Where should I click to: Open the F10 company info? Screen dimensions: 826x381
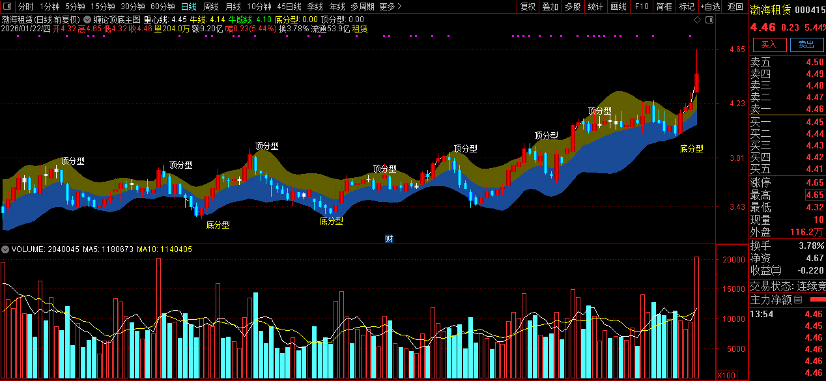click(x=642, y=7)
